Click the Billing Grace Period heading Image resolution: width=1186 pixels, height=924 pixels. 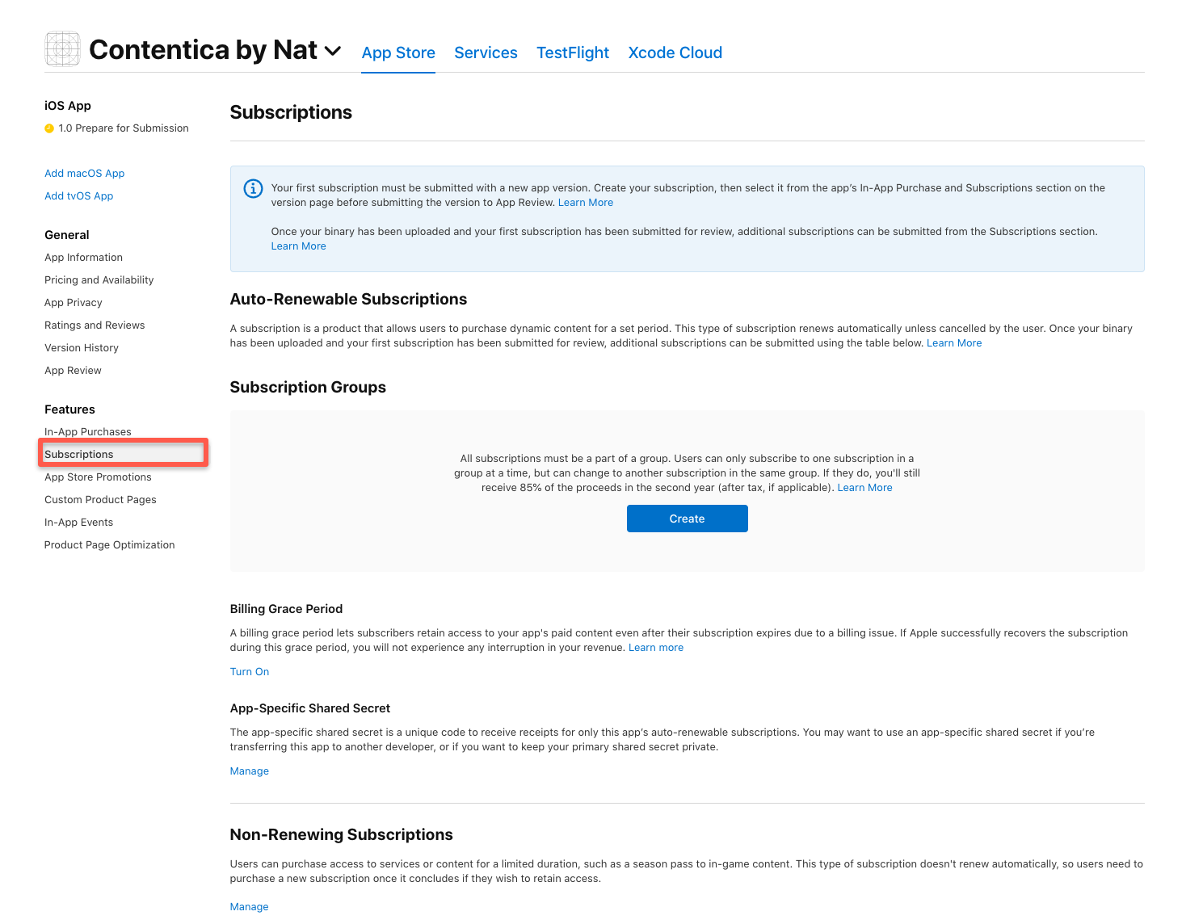click(x=286, y=609)
